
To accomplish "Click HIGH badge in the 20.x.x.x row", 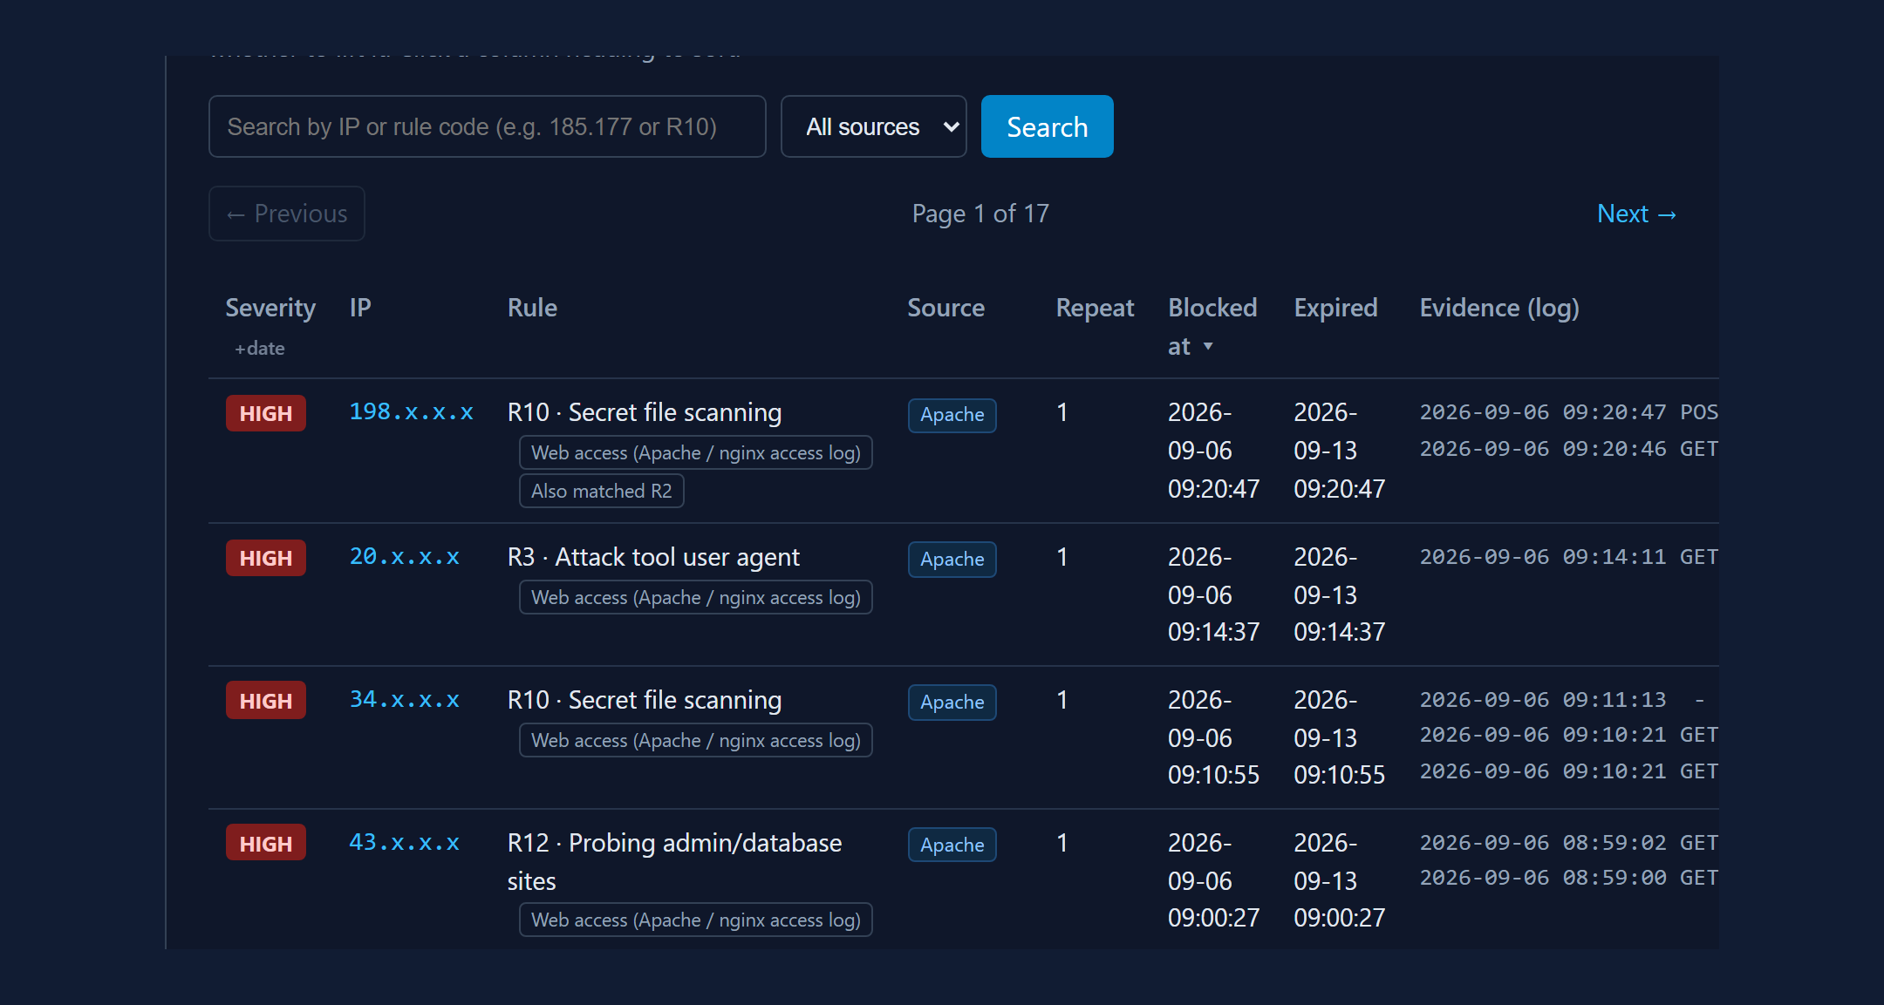I will 266,558.
